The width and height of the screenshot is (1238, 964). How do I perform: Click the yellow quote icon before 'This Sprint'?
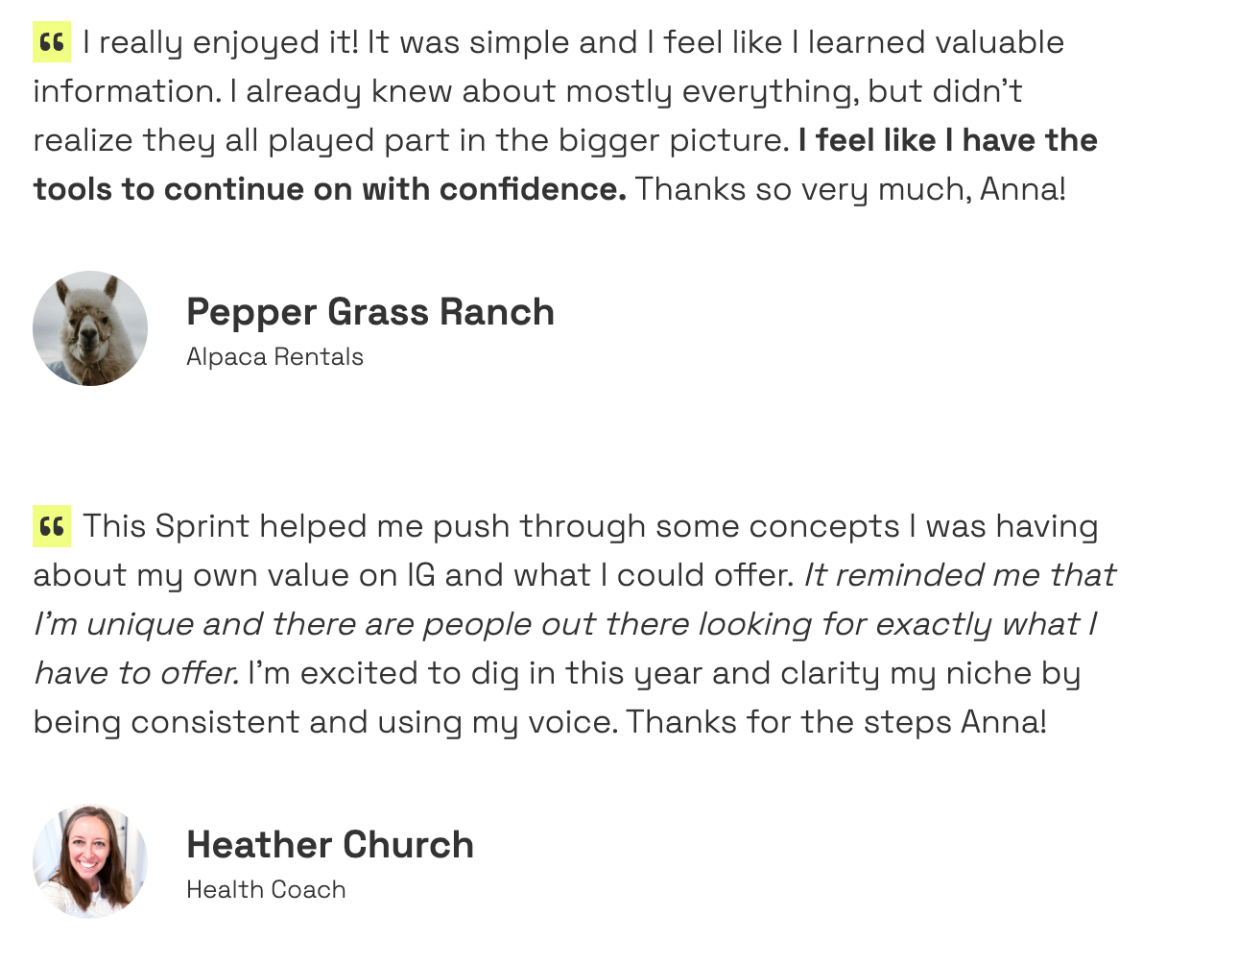tap(52, 526)
